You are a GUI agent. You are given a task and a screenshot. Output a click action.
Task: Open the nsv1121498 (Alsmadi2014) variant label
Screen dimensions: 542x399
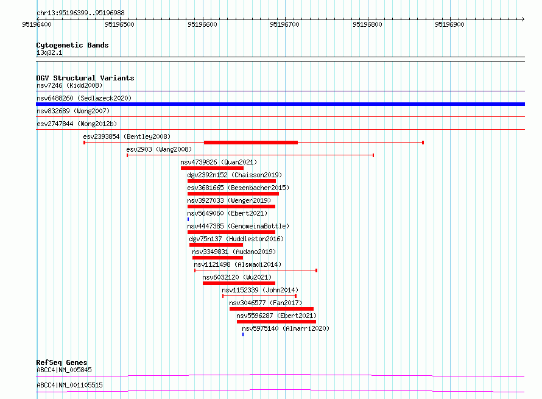(238, 264)
